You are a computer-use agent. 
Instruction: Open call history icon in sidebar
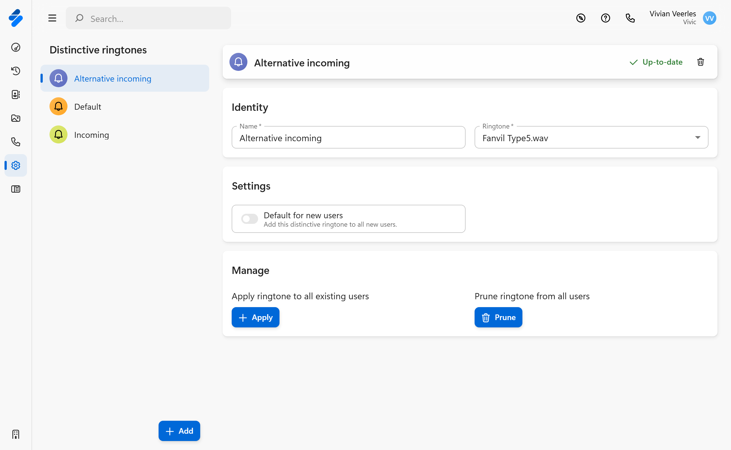(x=15, y=71)
